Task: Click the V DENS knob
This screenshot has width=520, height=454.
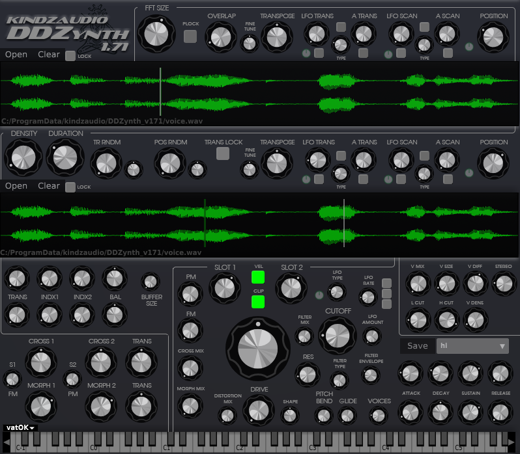Action: click(x=476, y=320)
